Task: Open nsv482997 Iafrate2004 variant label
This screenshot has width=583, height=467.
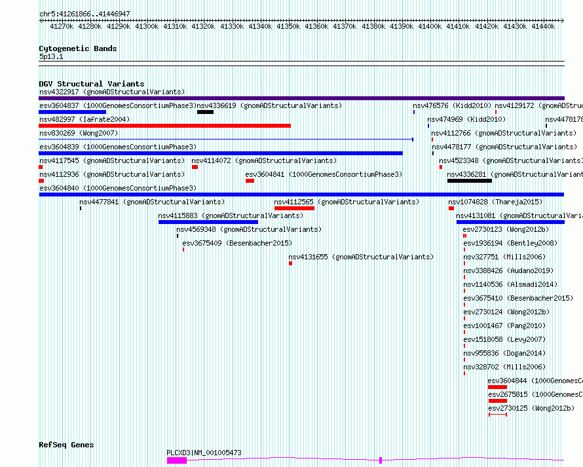Action: [x=85, y=119]
